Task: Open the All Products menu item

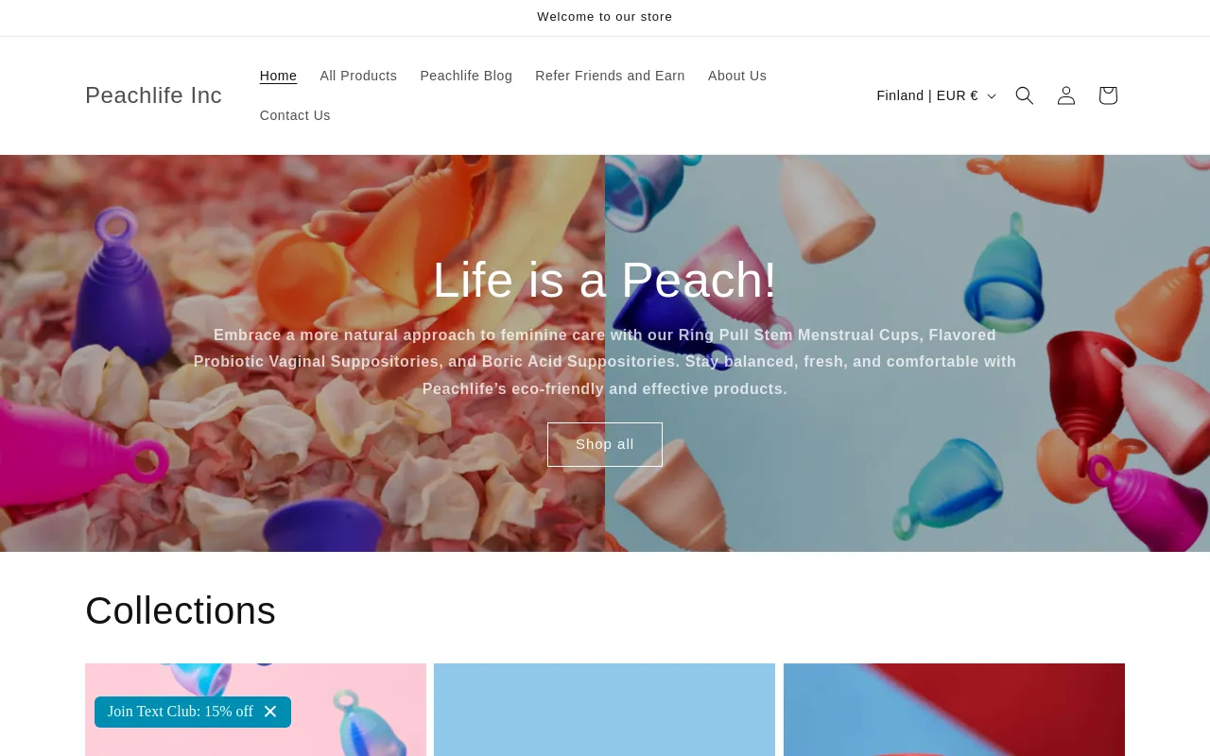Action: pyautogui.click(x=358, y=76)
